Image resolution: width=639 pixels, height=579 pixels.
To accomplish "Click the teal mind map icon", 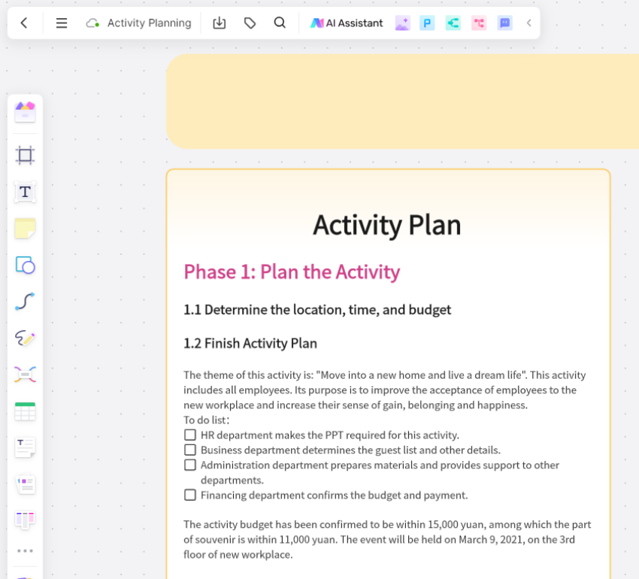I will pos(453,23).
